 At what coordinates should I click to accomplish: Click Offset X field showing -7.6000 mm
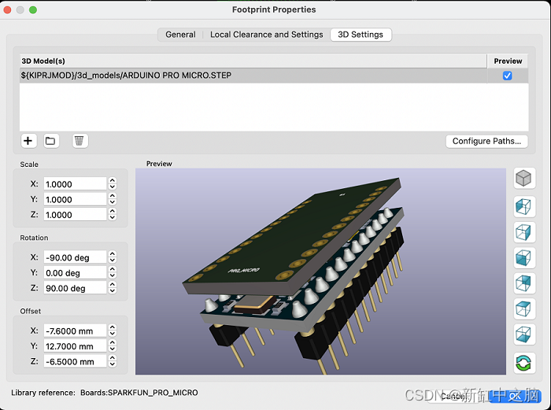(75, 331)
